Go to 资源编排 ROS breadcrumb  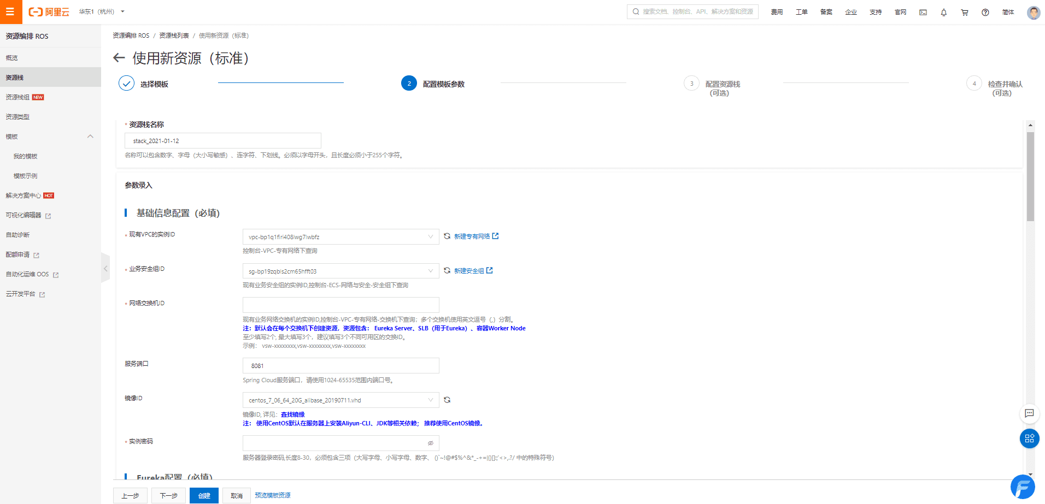coord(131,35)
